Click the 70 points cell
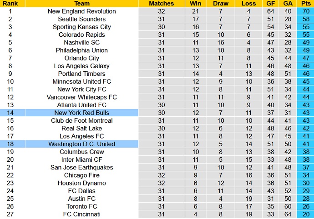Viewport: 314px width, 219px height. (x=305, y=11)
